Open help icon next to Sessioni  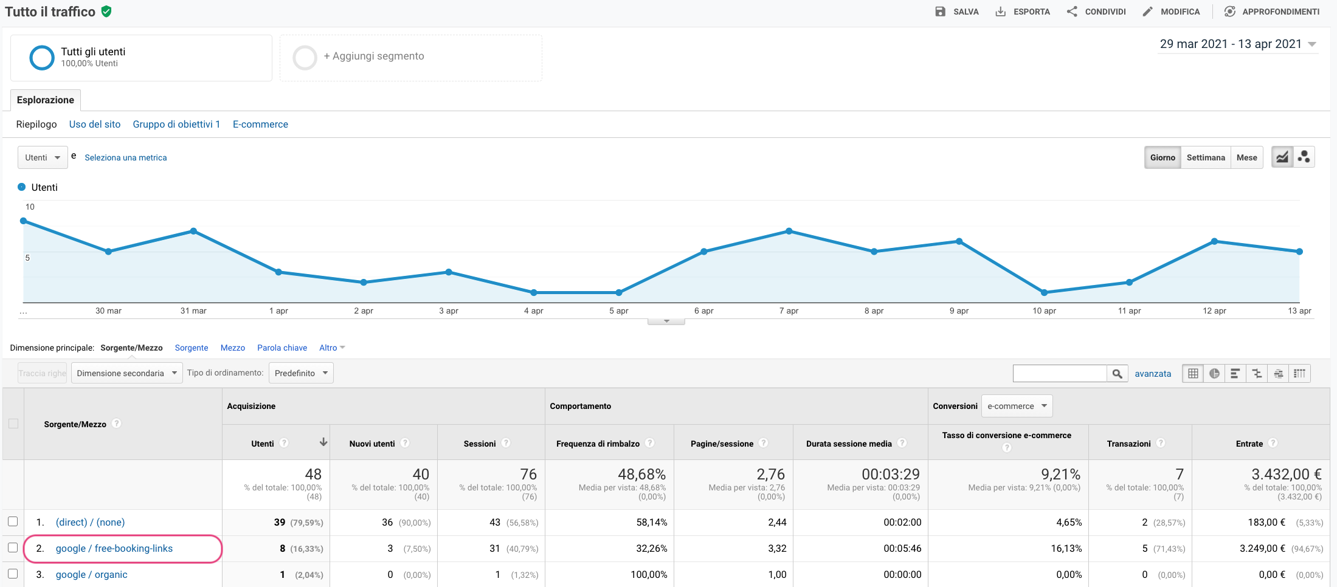coord(506,443)
